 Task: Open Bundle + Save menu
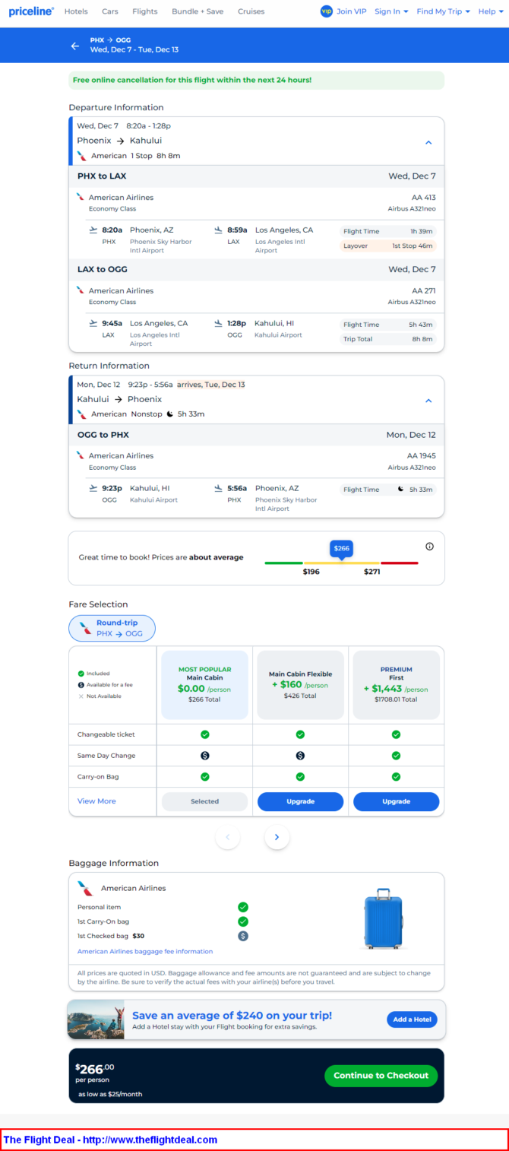pyautogui.click(x=198, y=11)
